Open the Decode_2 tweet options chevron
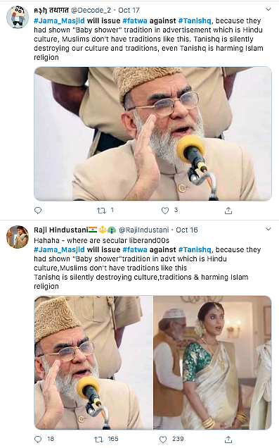Screen dimensions: 279x448 click(x=268, y=9)
